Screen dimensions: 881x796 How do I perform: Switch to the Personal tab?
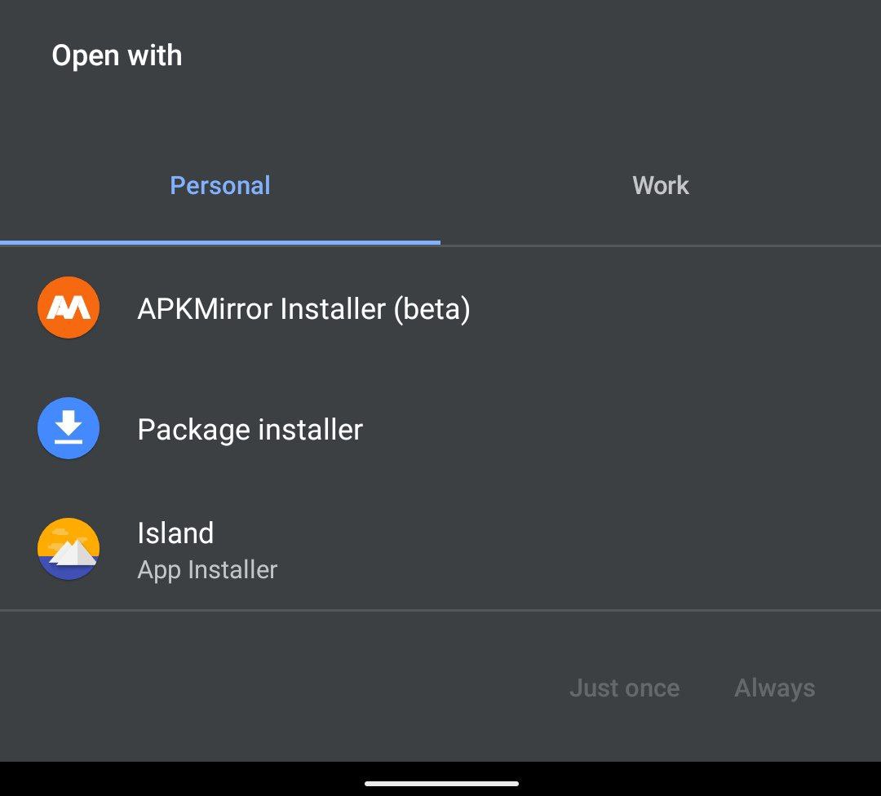(x=220, y=185)
